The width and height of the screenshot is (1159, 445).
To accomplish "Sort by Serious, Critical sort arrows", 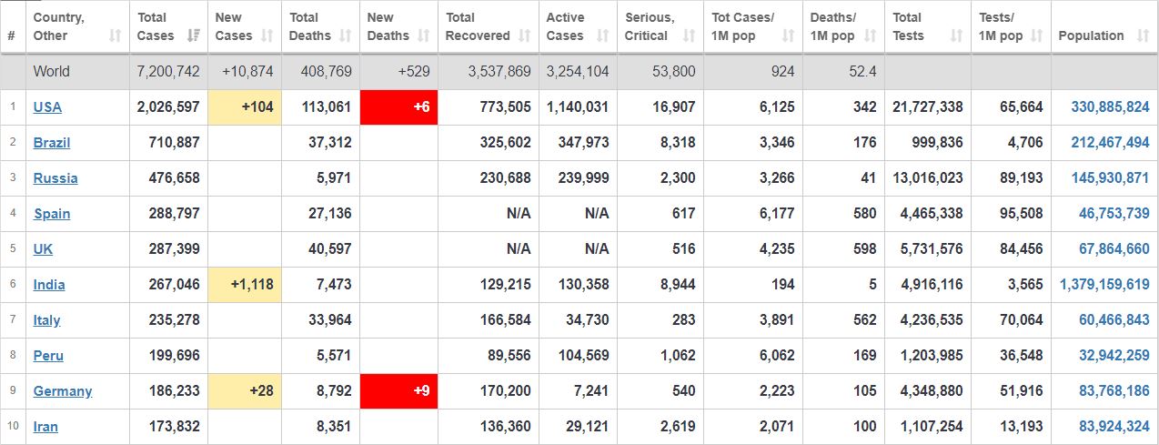I will click(689, 35).
